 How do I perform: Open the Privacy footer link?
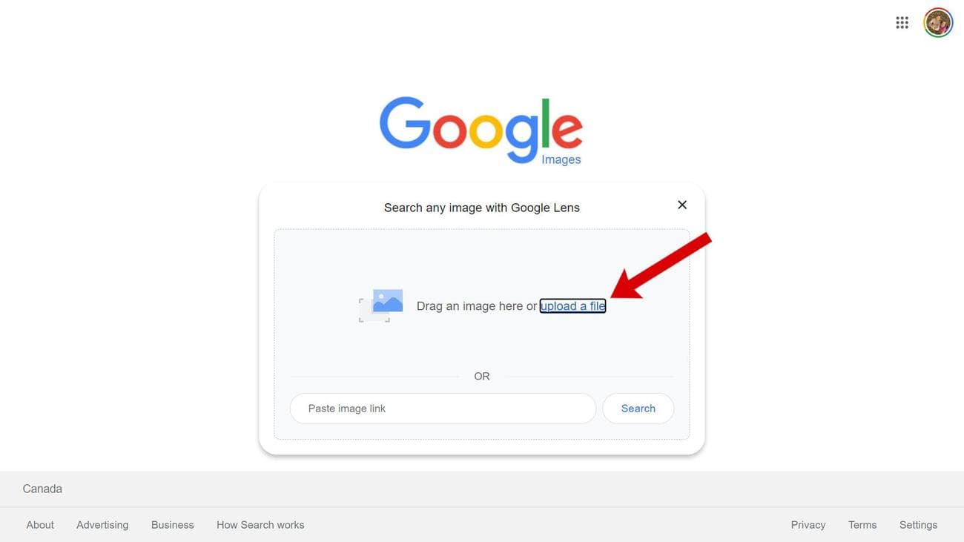click(x=808, y=525)
